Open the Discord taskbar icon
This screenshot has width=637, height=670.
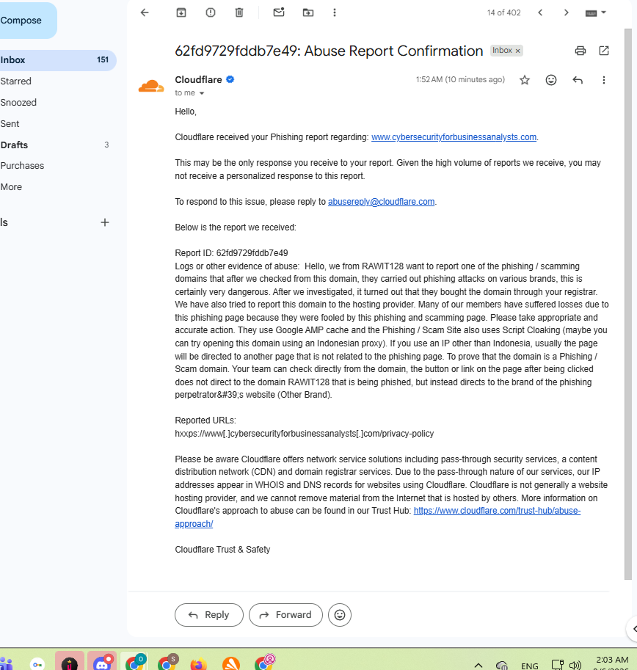(102, 663)
